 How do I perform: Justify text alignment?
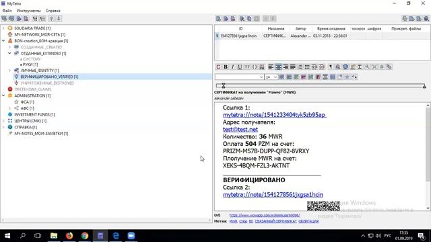point(293,67)
